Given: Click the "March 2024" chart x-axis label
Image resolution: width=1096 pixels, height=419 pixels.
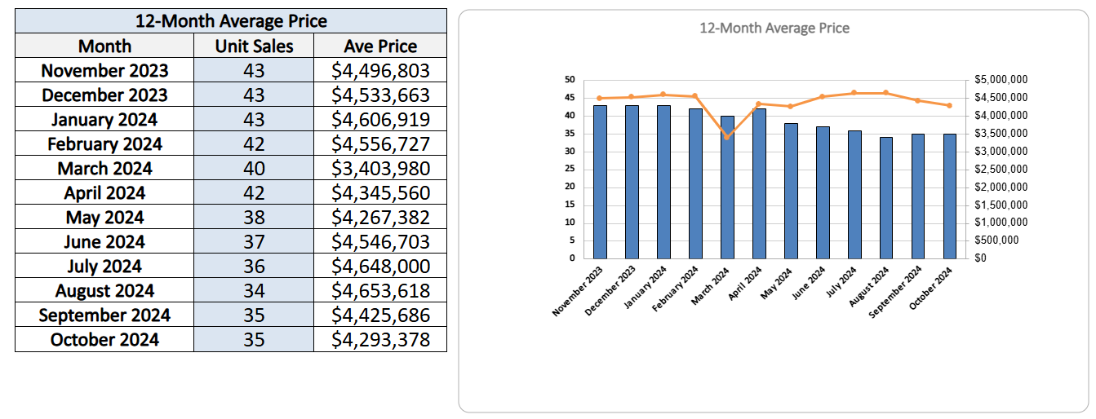Looking at the screenshot, I should [712, 286].
